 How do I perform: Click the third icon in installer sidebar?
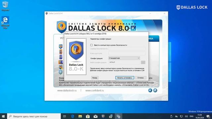coord(61,57)
